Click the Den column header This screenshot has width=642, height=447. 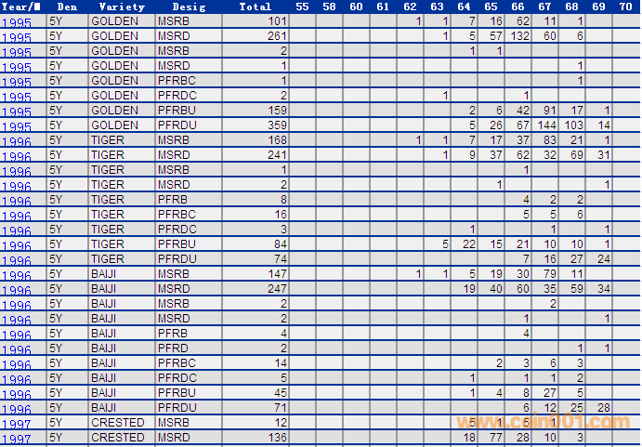click(66, 7)
